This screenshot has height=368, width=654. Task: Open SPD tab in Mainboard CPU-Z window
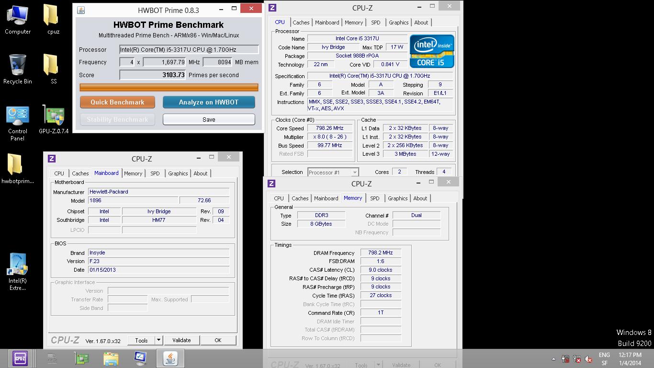(x=155, y=173)
